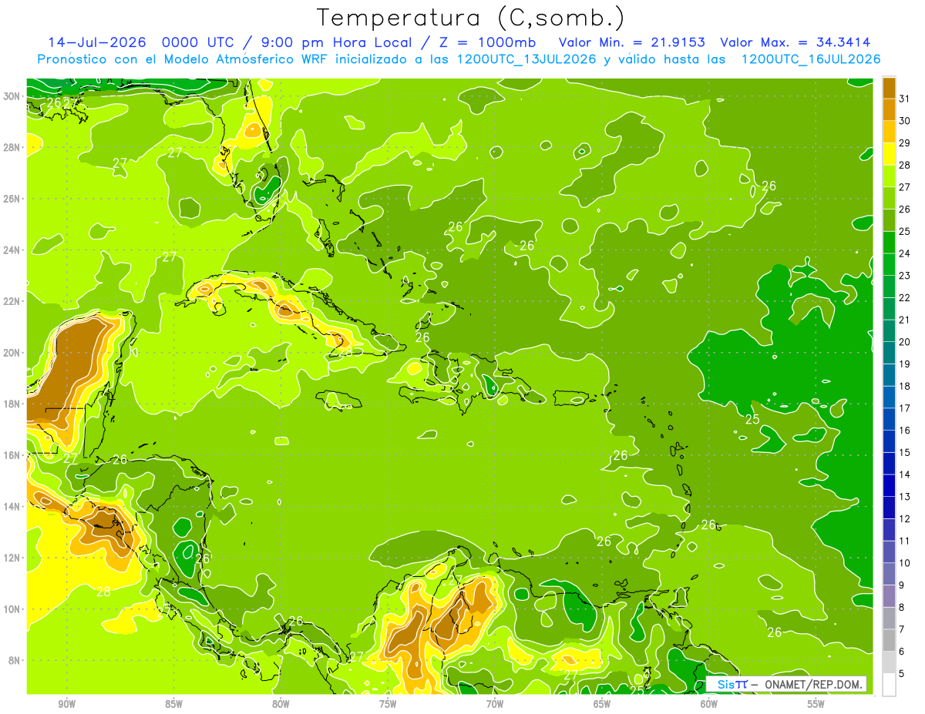Click the white bottom swatch of color scale
Viewport: 925px width, 714px height.
click(889, 684)
